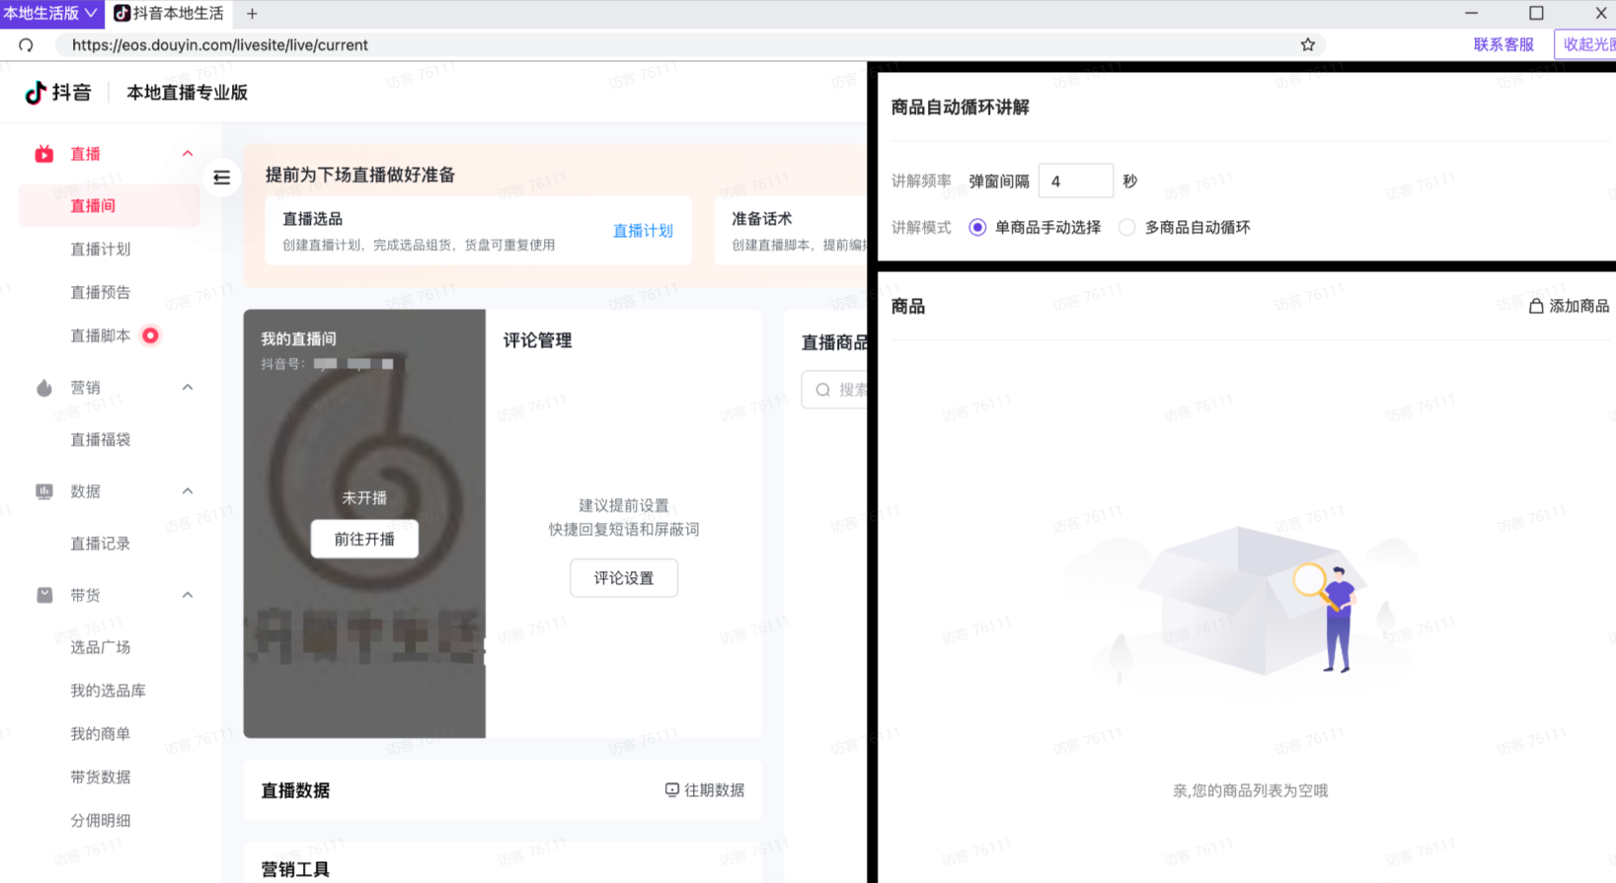Focus the 弹窗间隔 seconds input field

point(1076,182)
